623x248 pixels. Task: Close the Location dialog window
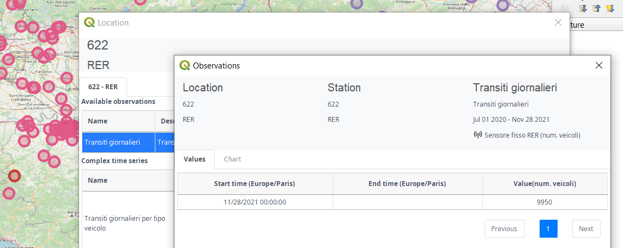(x=558, y=22)
